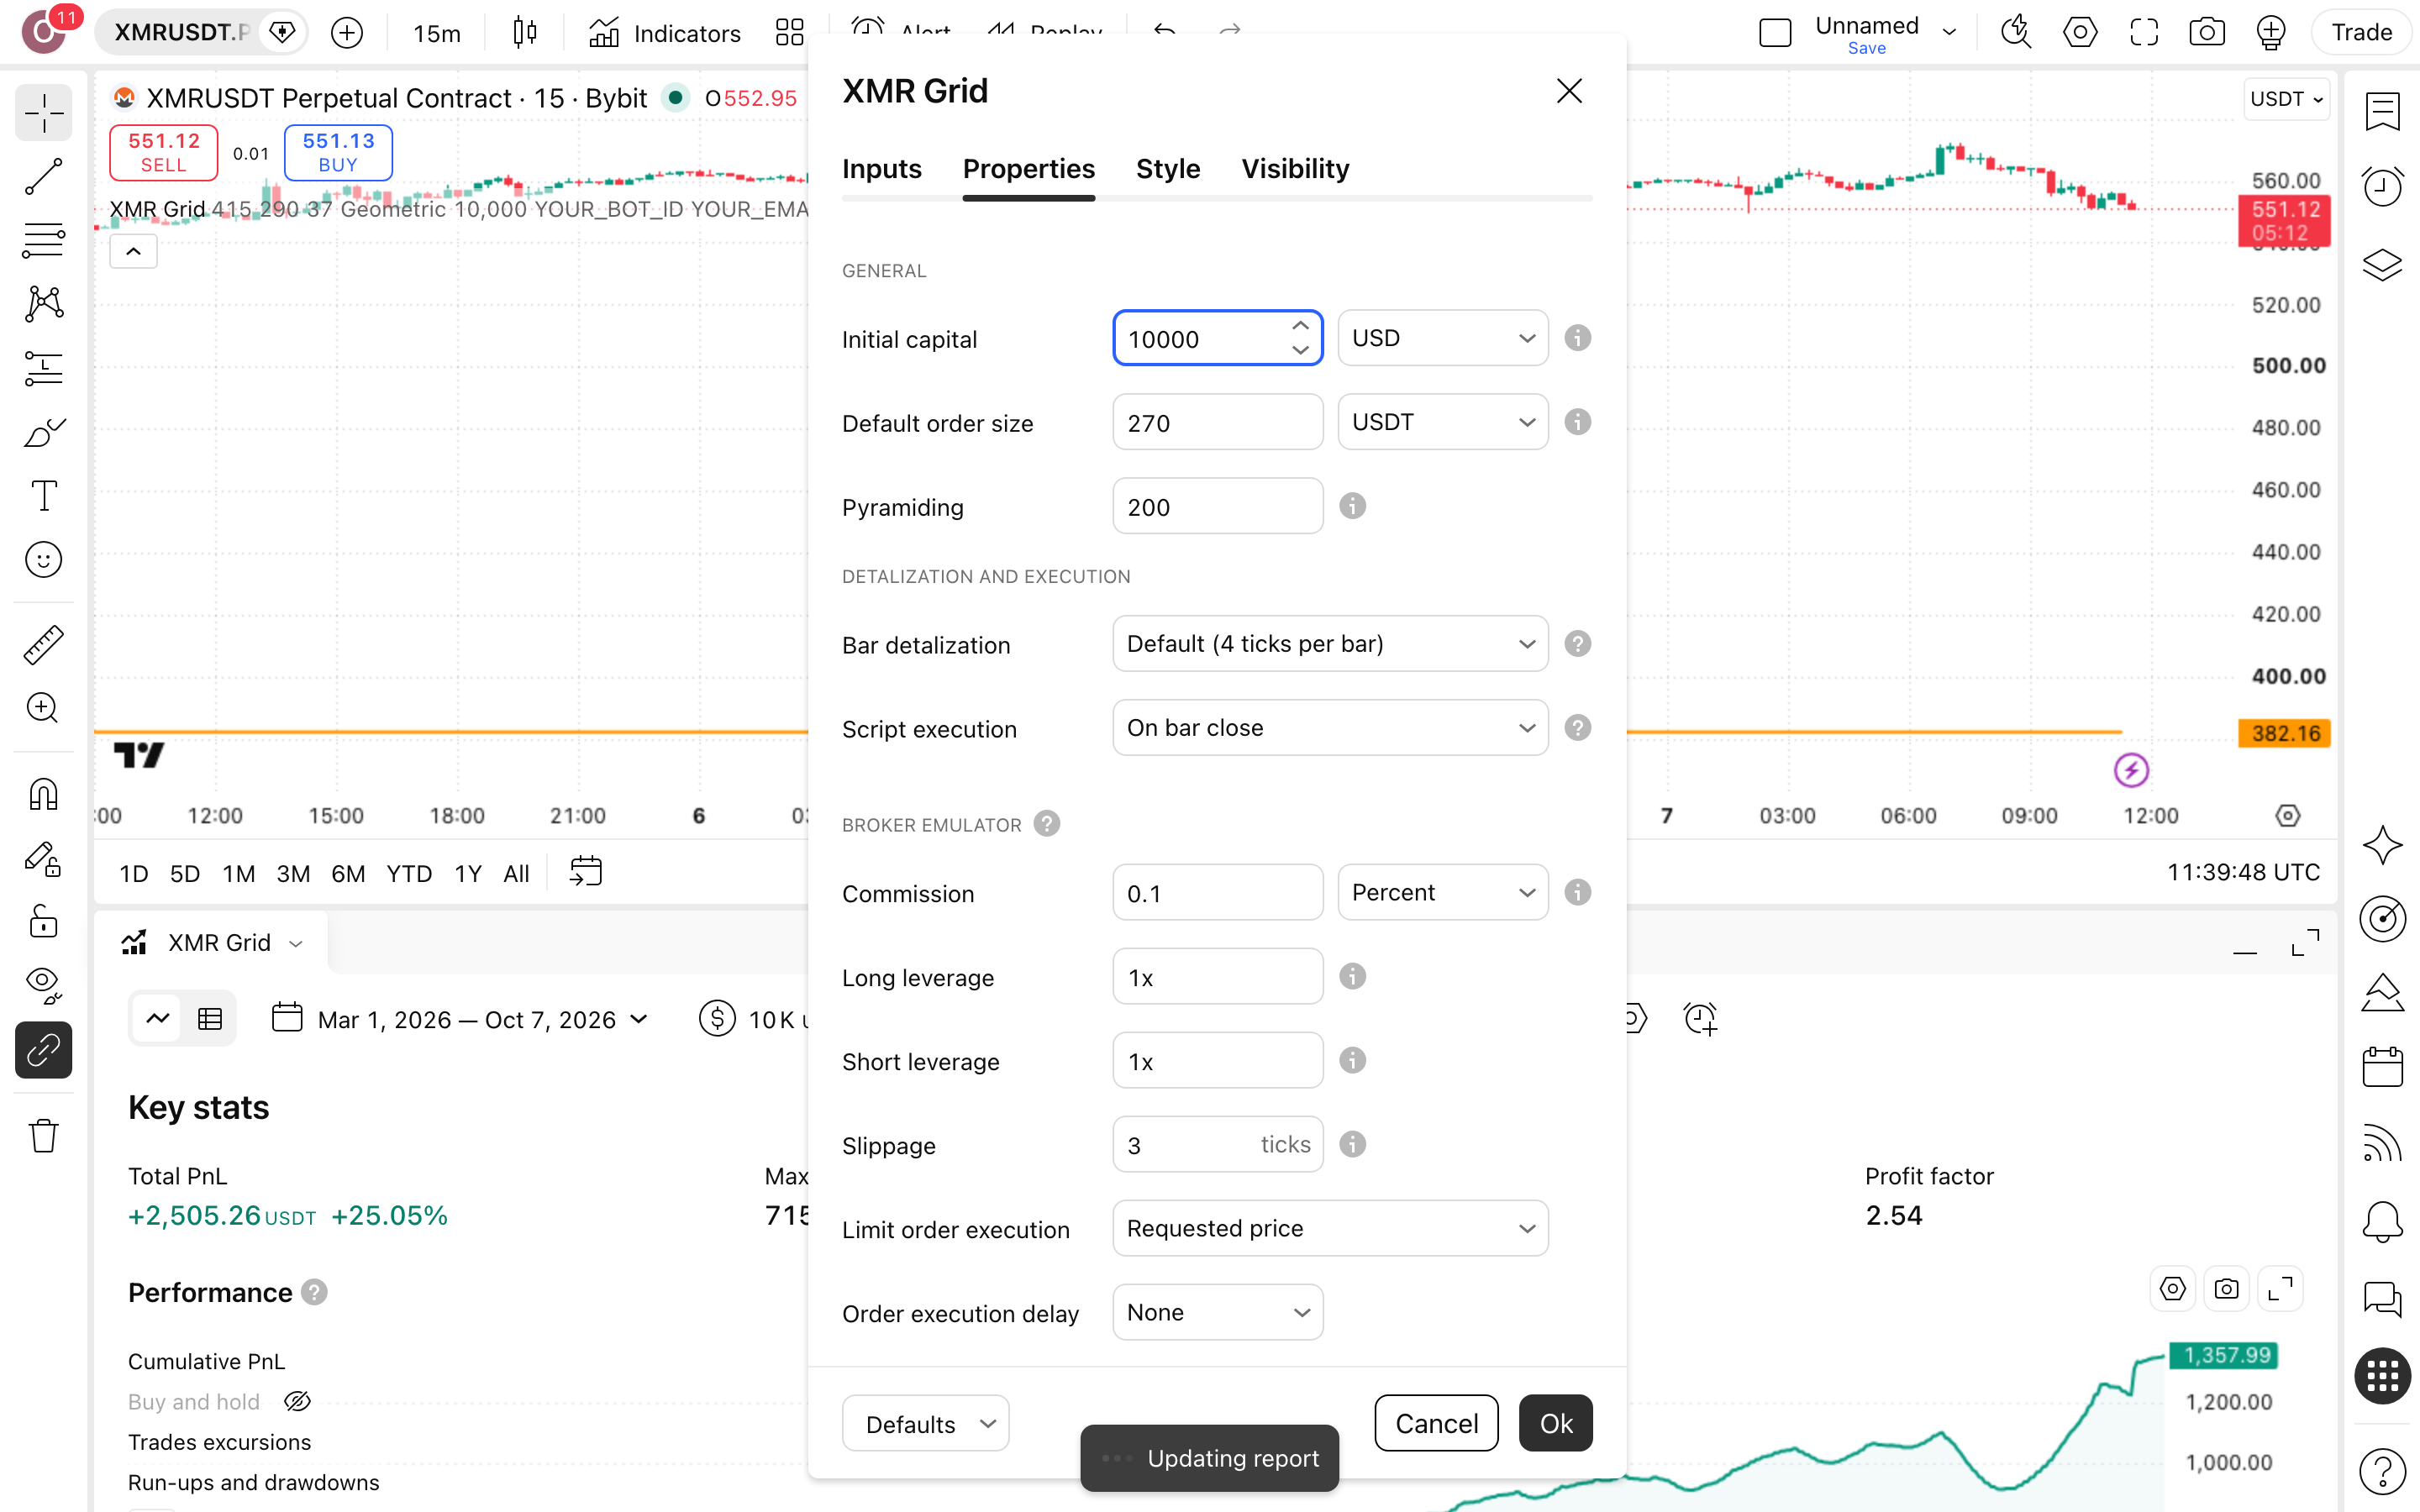This screenshot has height=1512, width=2420.
Task: Select the ruler measure tool
Action: [43, 645]
